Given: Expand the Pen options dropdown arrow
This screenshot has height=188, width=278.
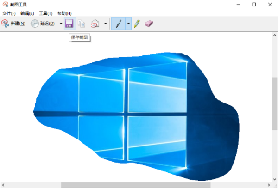Looking at the screenshot, I should tap(128, 24).
